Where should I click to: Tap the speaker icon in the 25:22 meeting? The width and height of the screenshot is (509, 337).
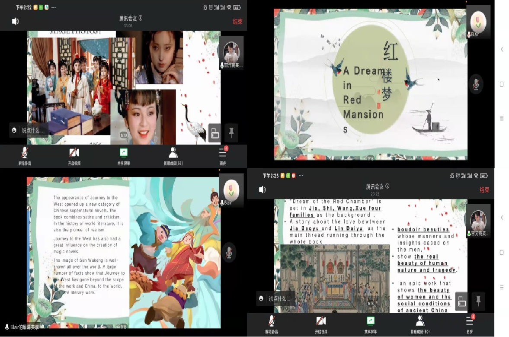tap(262, 189)
